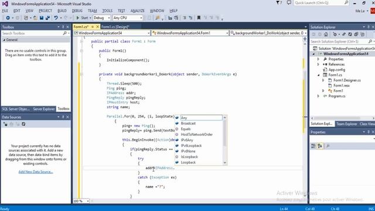
Task: Click the Find in Files icon
Action: pos(158,18)
